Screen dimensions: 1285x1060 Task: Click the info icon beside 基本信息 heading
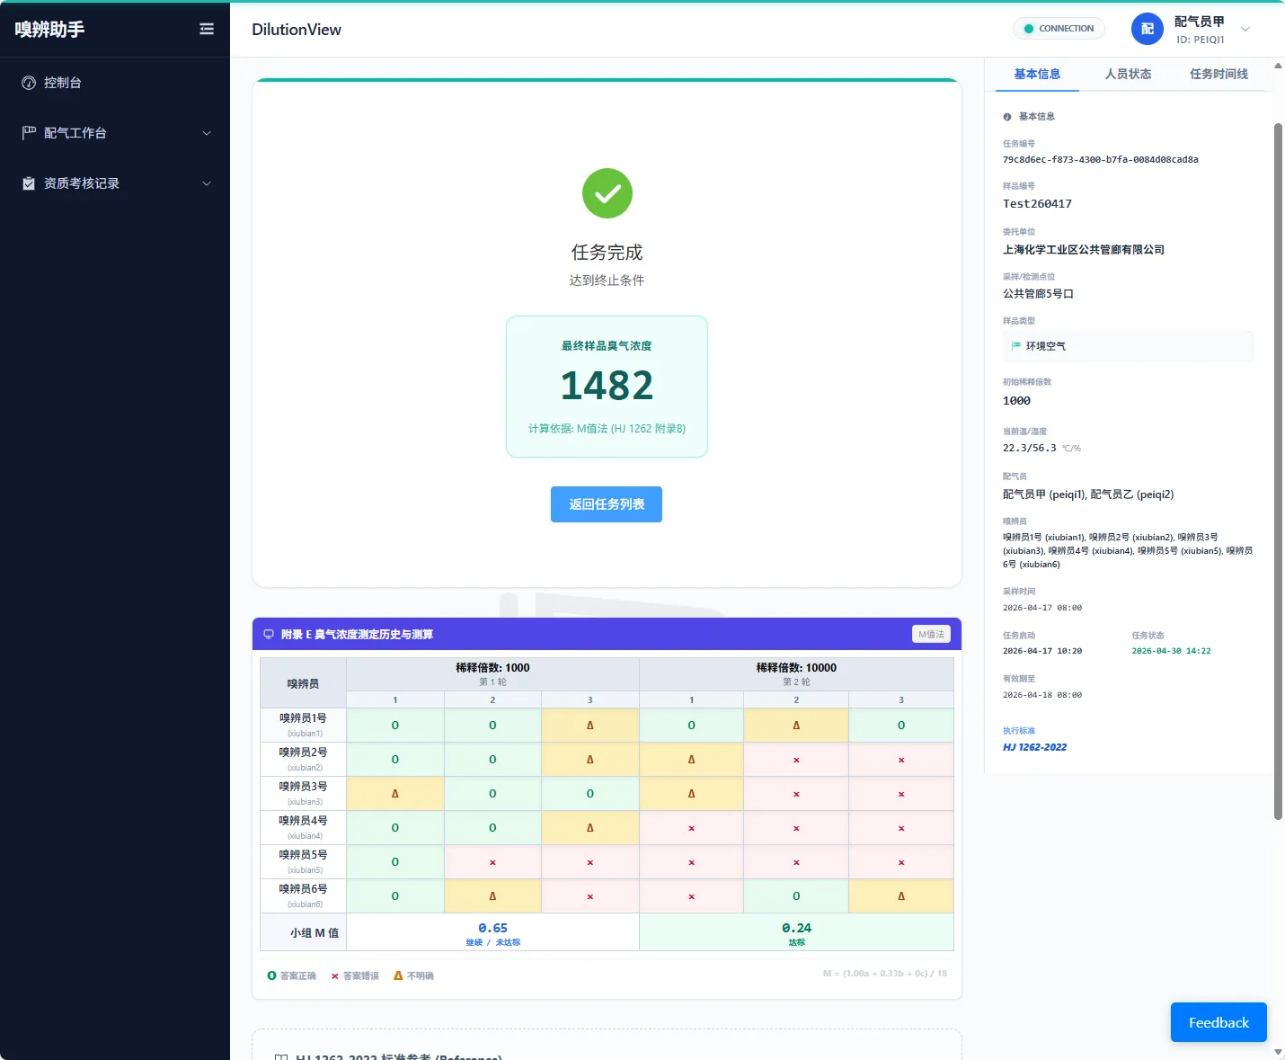point(1007,117)
